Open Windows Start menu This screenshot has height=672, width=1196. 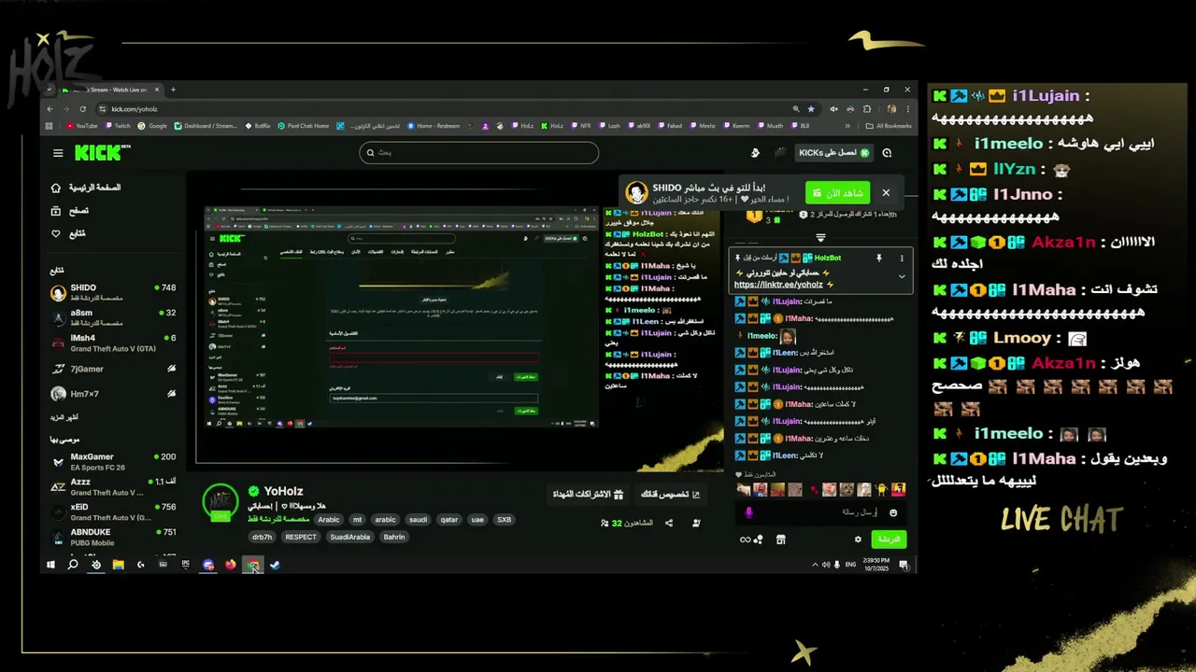coord(51,565)
